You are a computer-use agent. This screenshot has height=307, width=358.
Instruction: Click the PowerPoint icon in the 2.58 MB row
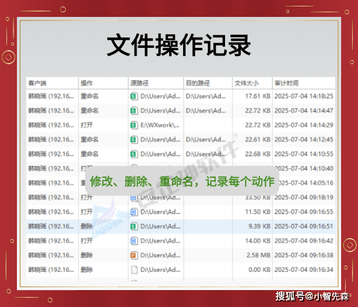(134, 255)
